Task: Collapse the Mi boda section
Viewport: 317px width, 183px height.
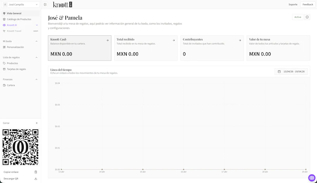Action: pyautogui.click(x=36, y=41)
